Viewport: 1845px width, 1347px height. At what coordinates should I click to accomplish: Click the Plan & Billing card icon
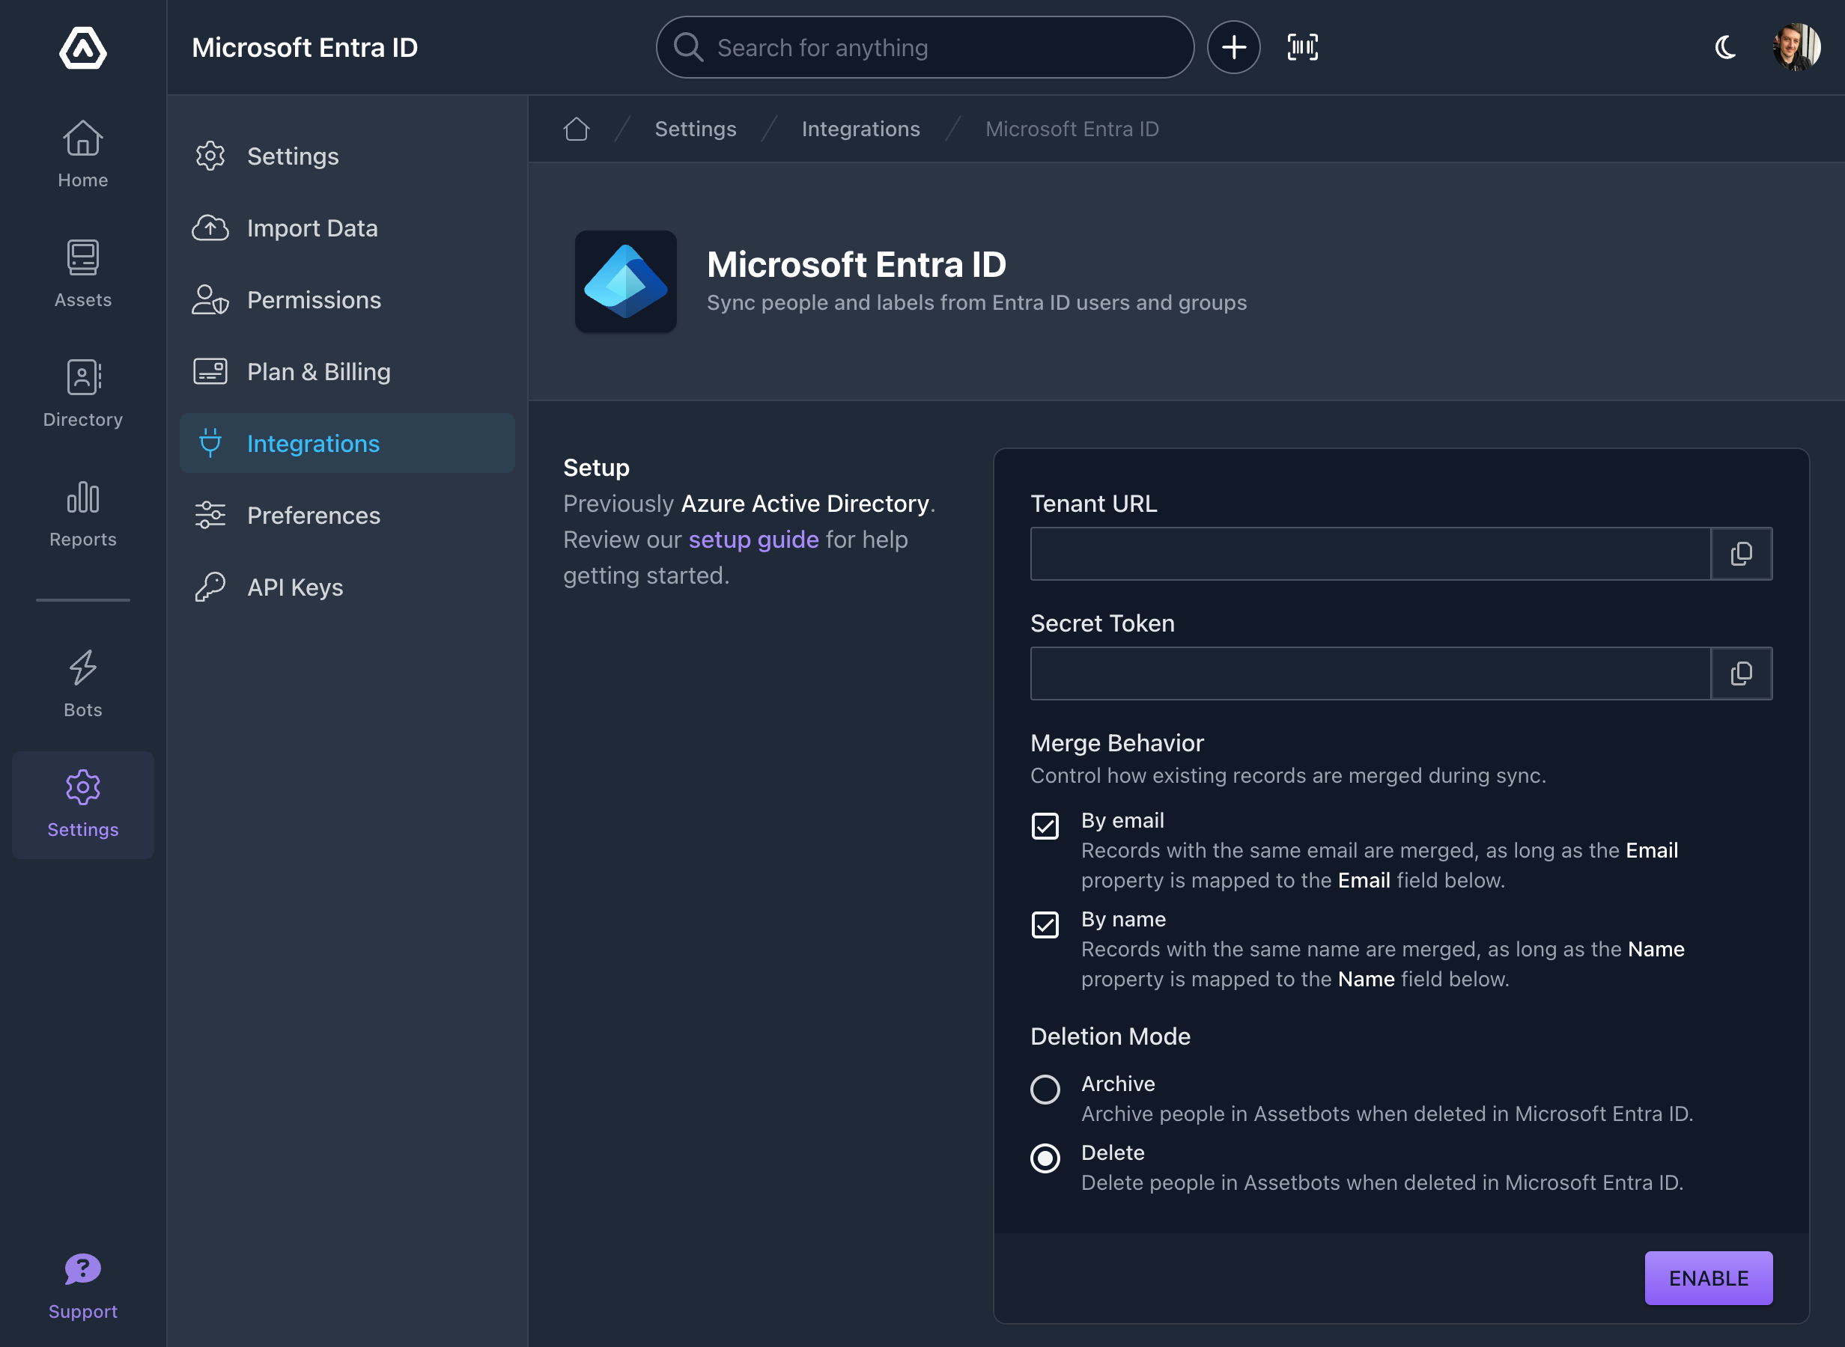point(210,372)
